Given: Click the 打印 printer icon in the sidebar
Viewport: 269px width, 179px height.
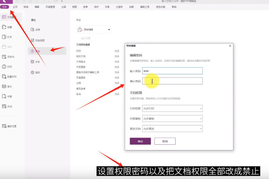Looking at the screenshot, I should (4, 67).
